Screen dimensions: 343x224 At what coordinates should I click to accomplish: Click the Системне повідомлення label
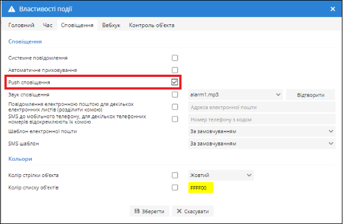pos(38,58)
